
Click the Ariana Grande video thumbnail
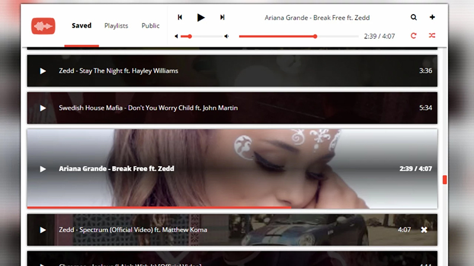tap(232, 169)
